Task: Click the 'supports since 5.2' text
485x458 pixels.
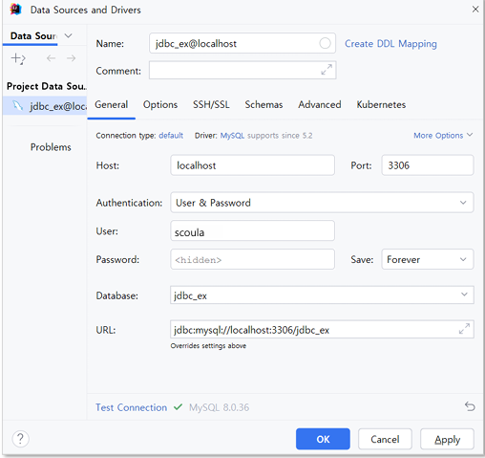Action: [x=280, y=136]
